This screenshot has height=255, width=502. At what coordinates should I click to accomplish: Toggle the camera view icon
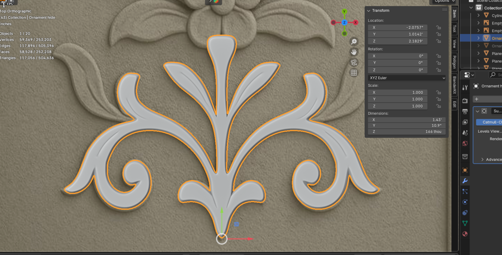click(354, 62)
